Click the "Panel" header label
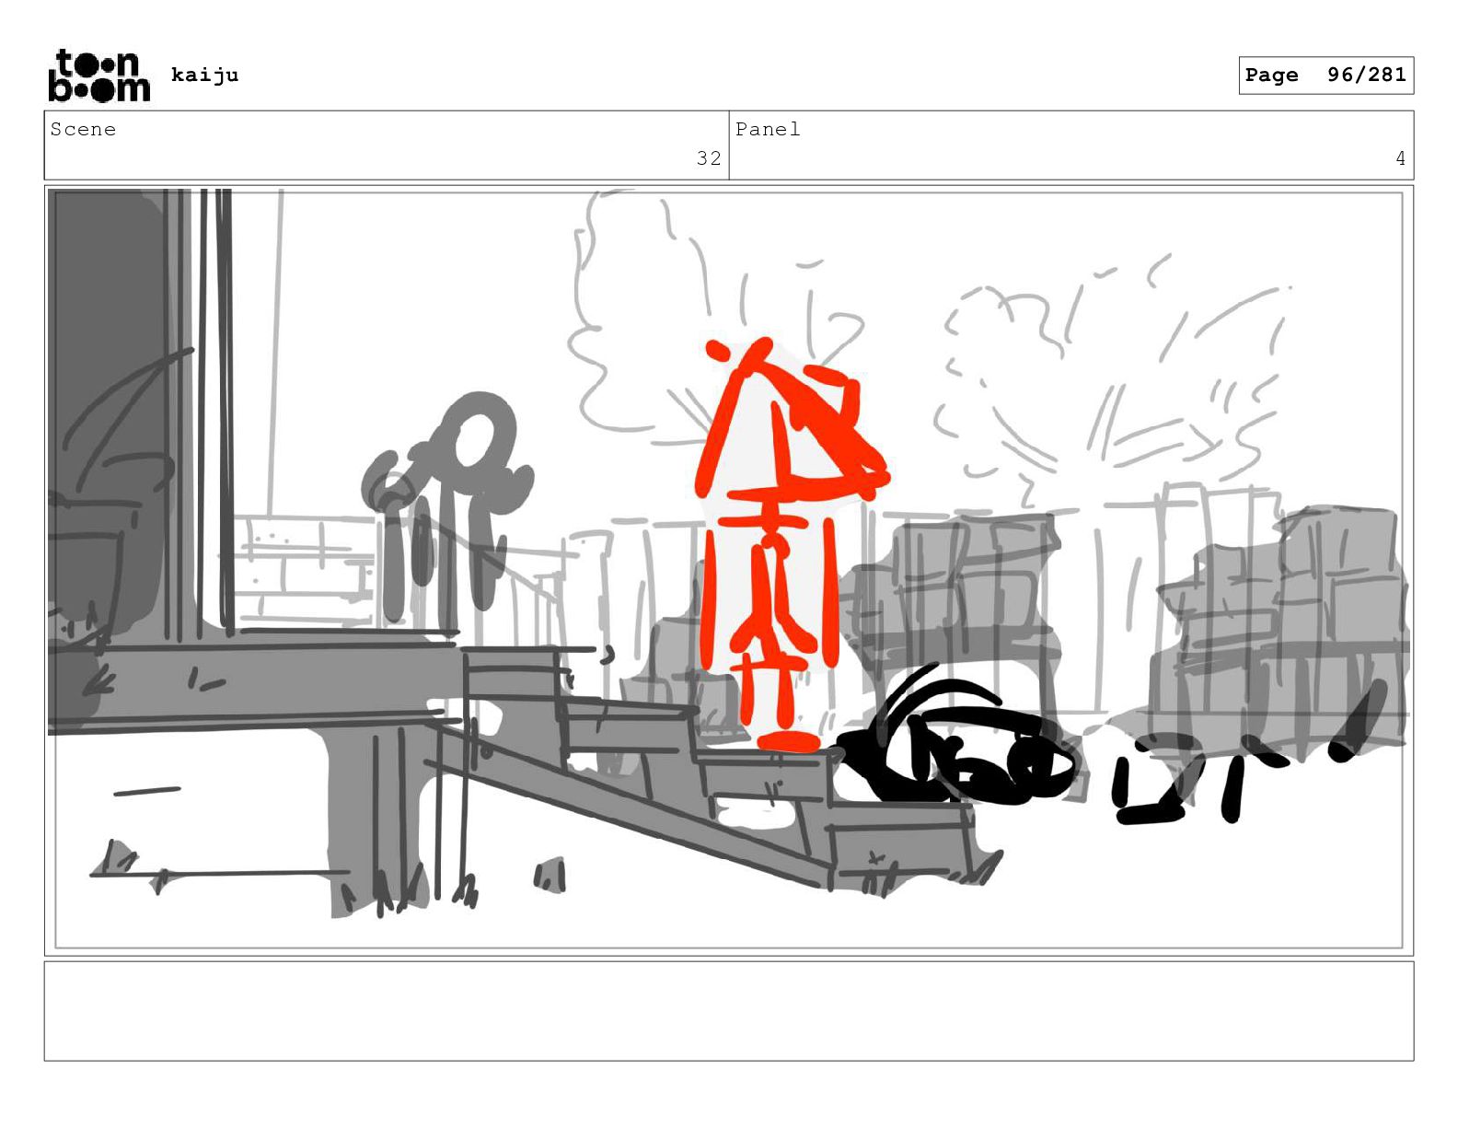Screen dimensions: 1458x1127 pos(768,129)
